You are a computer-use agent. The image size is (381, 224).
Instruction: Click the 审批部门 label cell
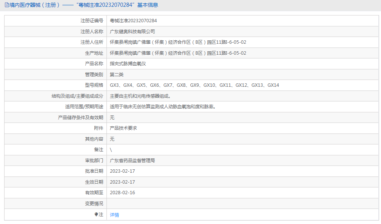click(x=56, y=161)
